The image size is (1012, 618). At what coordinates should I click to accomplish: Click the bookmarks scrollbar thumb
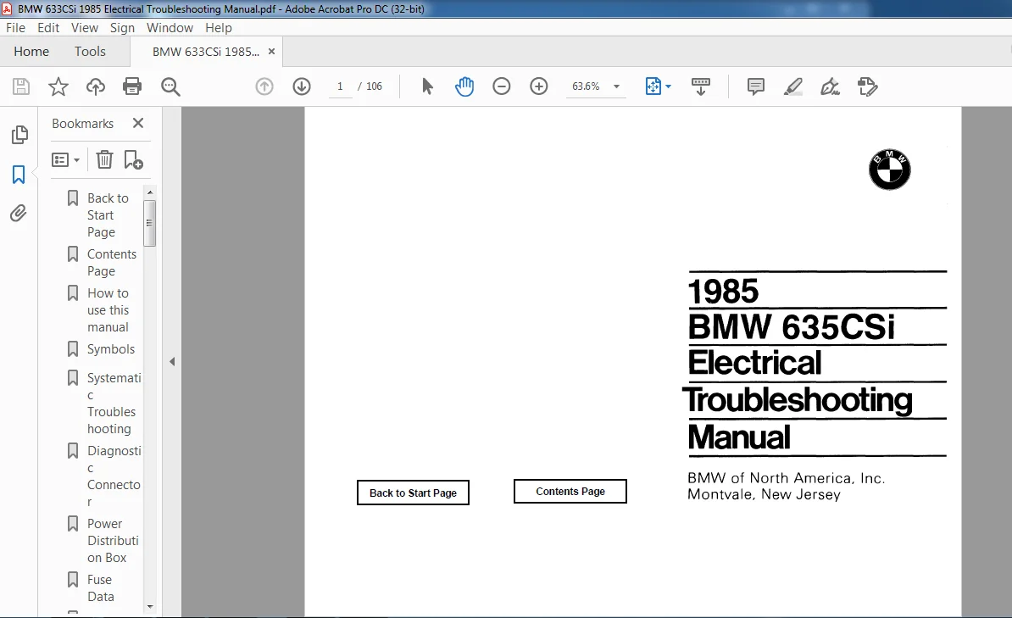pyautogui.click(x=150, y=224)
